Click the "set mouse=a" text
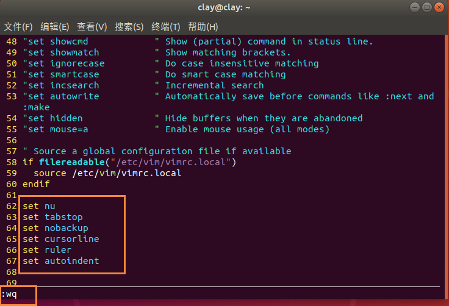This screenshot has width=449, height=306. (x=56, y=129)
